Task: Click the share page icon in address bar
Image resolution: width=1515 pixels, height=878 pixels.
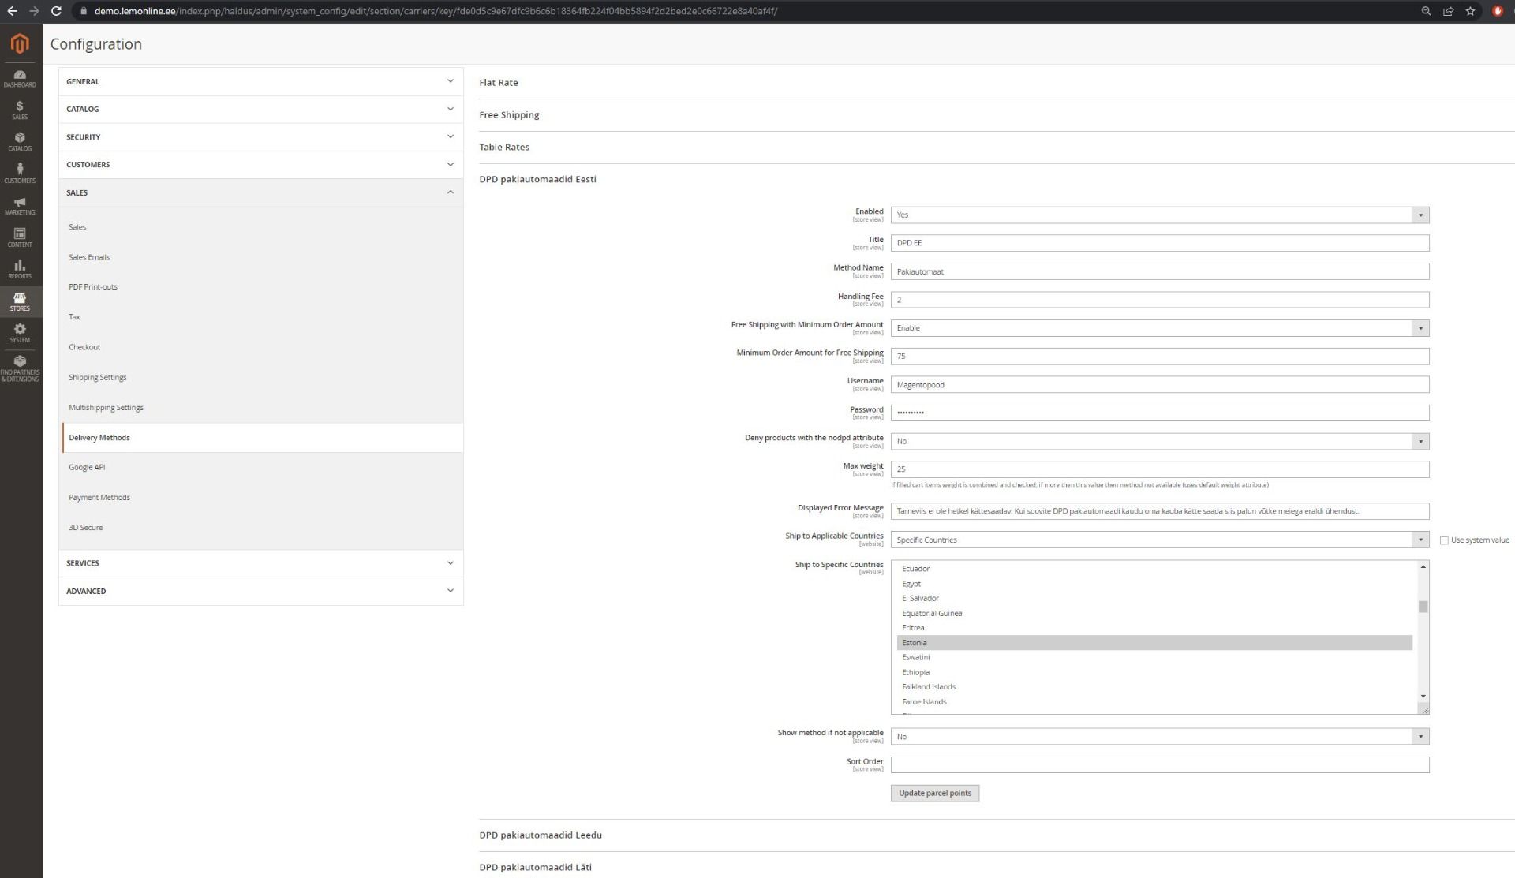Action: coord(1448,11)
